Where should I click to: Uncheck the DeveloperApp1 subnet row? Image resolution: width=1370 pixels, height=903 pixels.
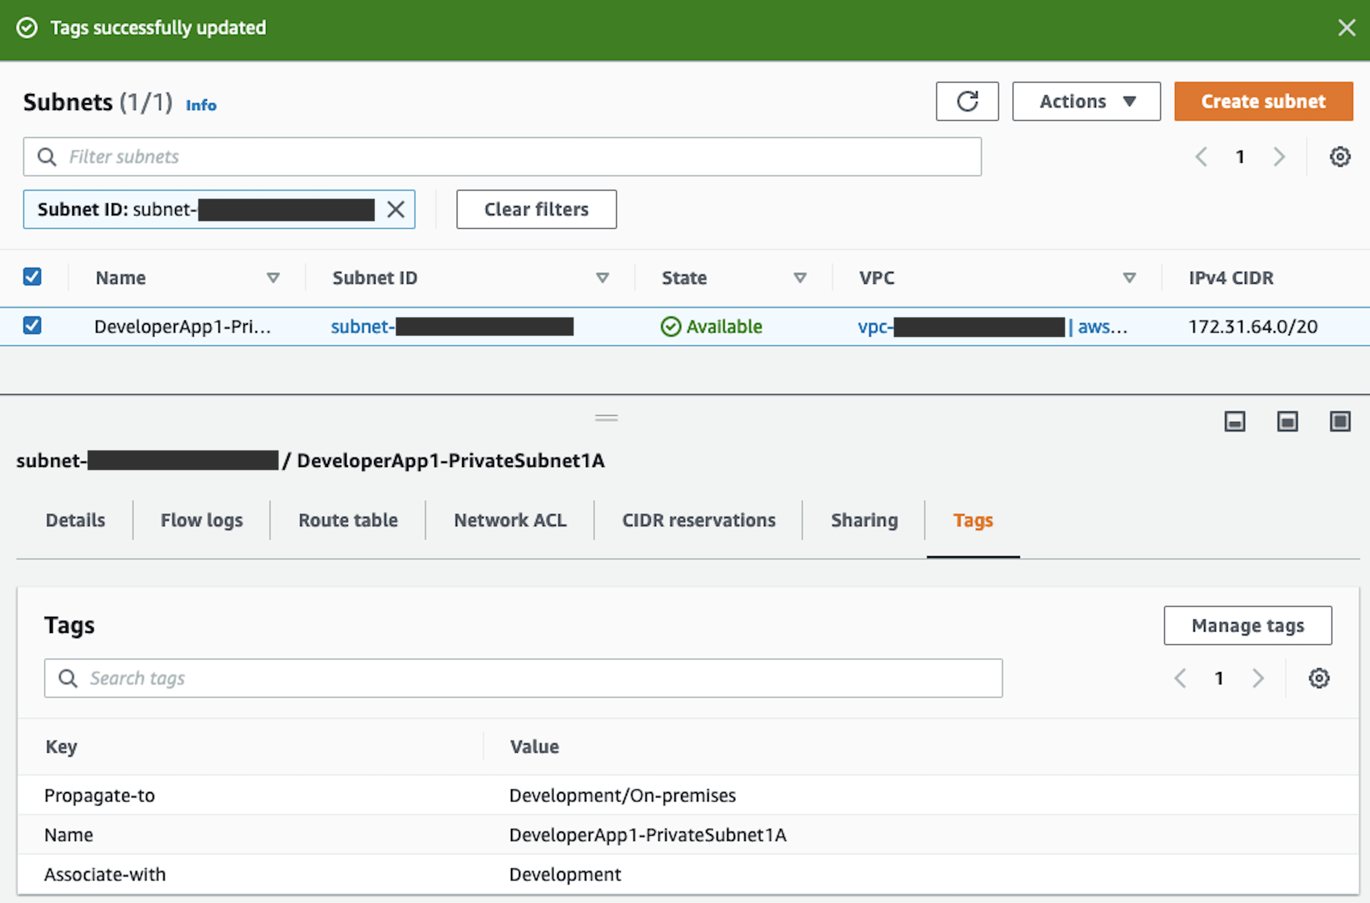coord(32,326)
